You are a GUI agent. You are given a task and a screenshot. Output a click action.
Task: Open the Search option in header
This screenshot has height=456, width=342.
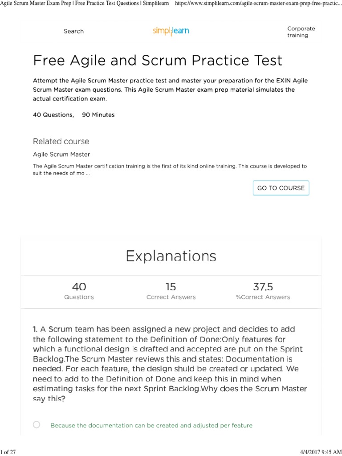(73, 31)
